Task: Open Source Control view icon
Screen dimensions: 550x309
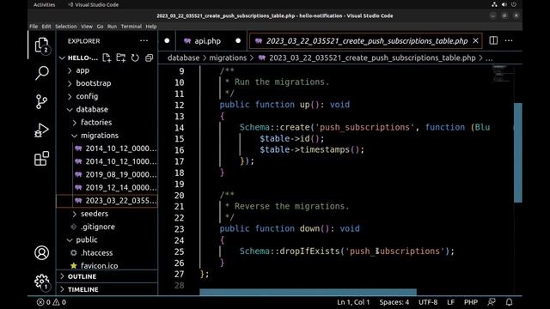Action: (x=42, y=101)
